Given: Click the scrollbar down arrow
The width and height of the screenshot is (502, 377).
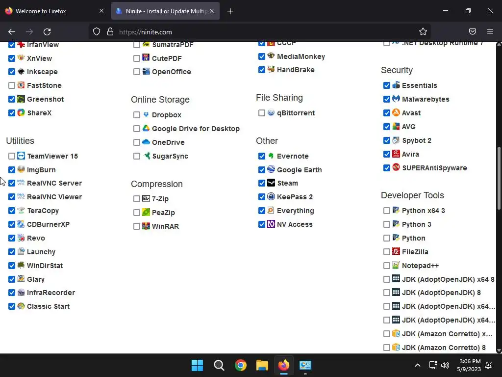Looking at the screenshot, I should (x=499, y=350).
